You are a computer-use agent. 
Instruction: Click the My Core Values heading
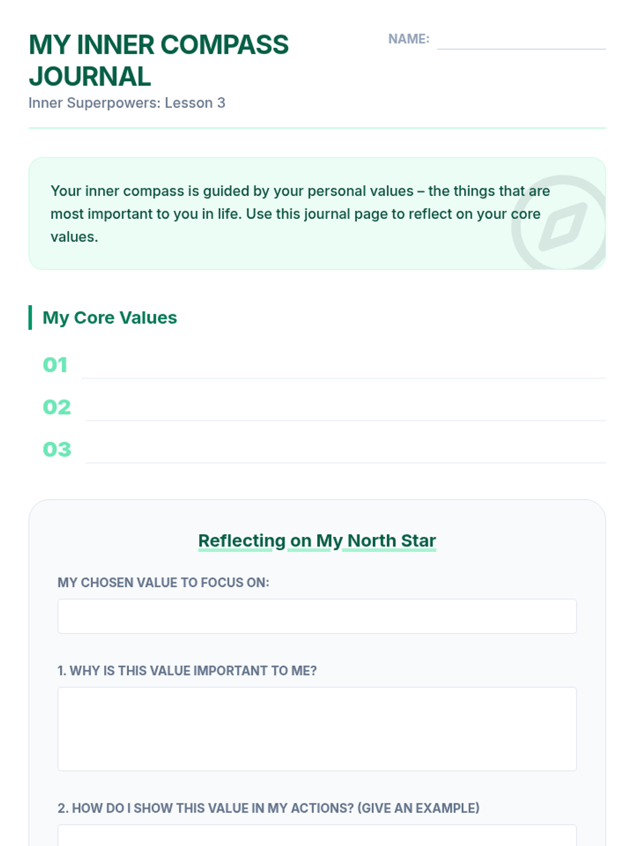pos(109,317)
